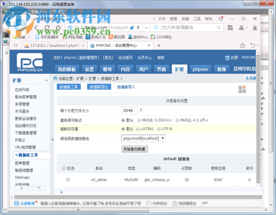The height and width of the screenshot is (215, 276).
Task: Close the PHPCMS 后台管理中心 tab
Action: tap(148, 45)
